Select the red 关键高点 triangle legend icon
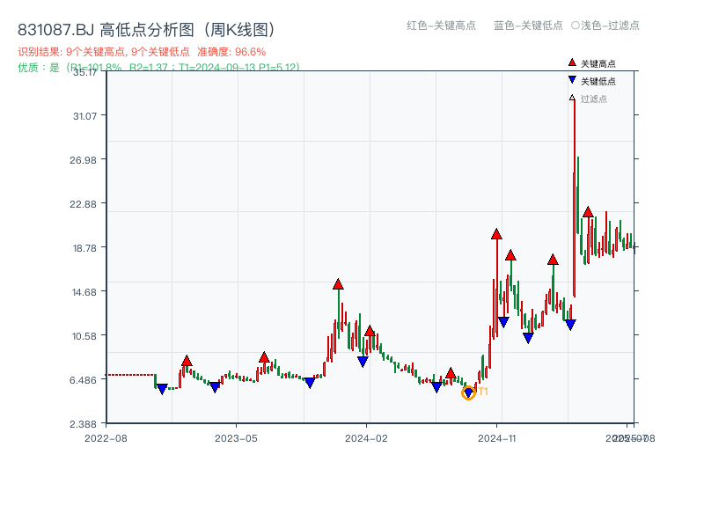The height and width of the screenshot is (528, 704). tap(570, 62)
